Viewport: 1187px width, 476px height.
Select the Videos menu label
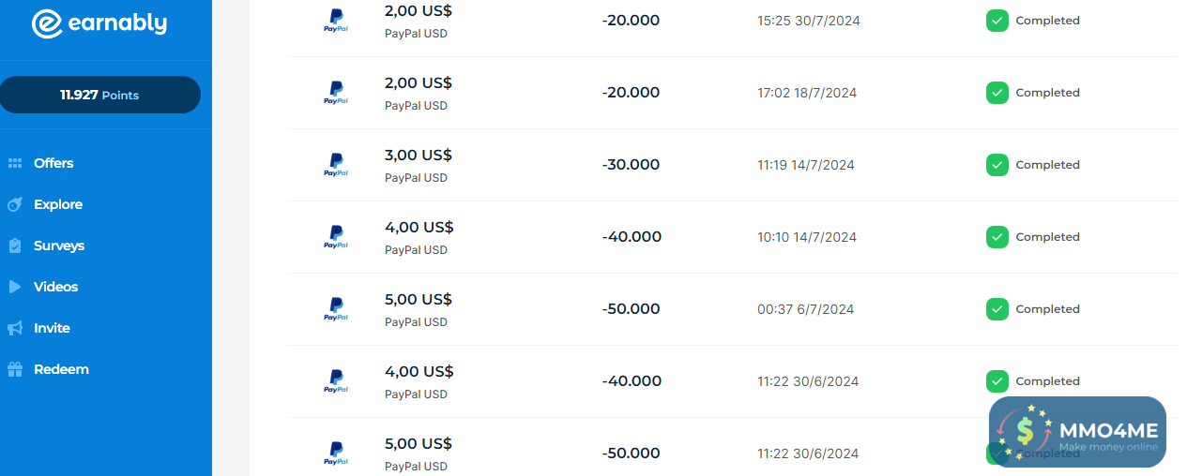(56, 287)
